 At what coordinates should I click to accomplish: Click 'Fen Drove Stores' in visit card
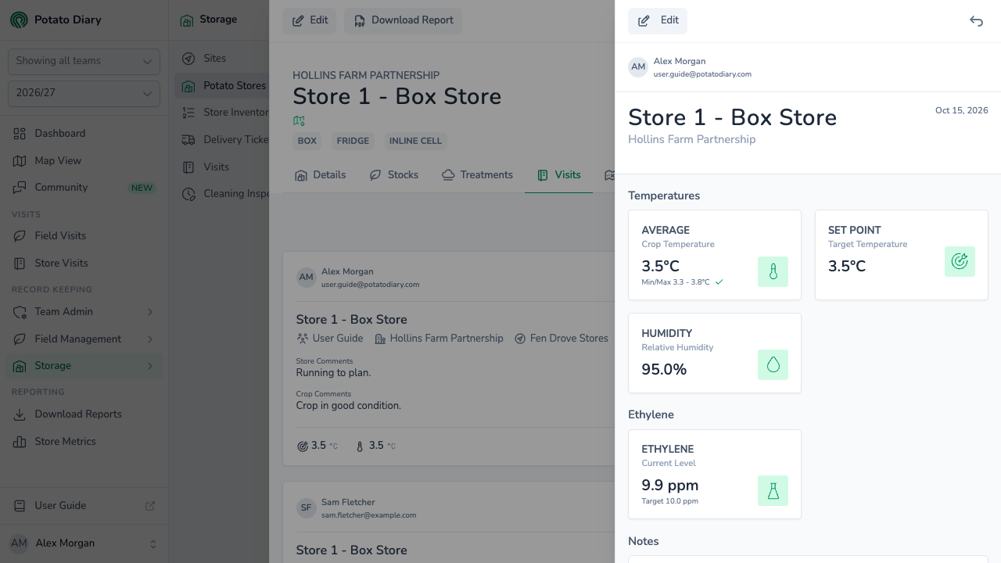click(569, 339)
